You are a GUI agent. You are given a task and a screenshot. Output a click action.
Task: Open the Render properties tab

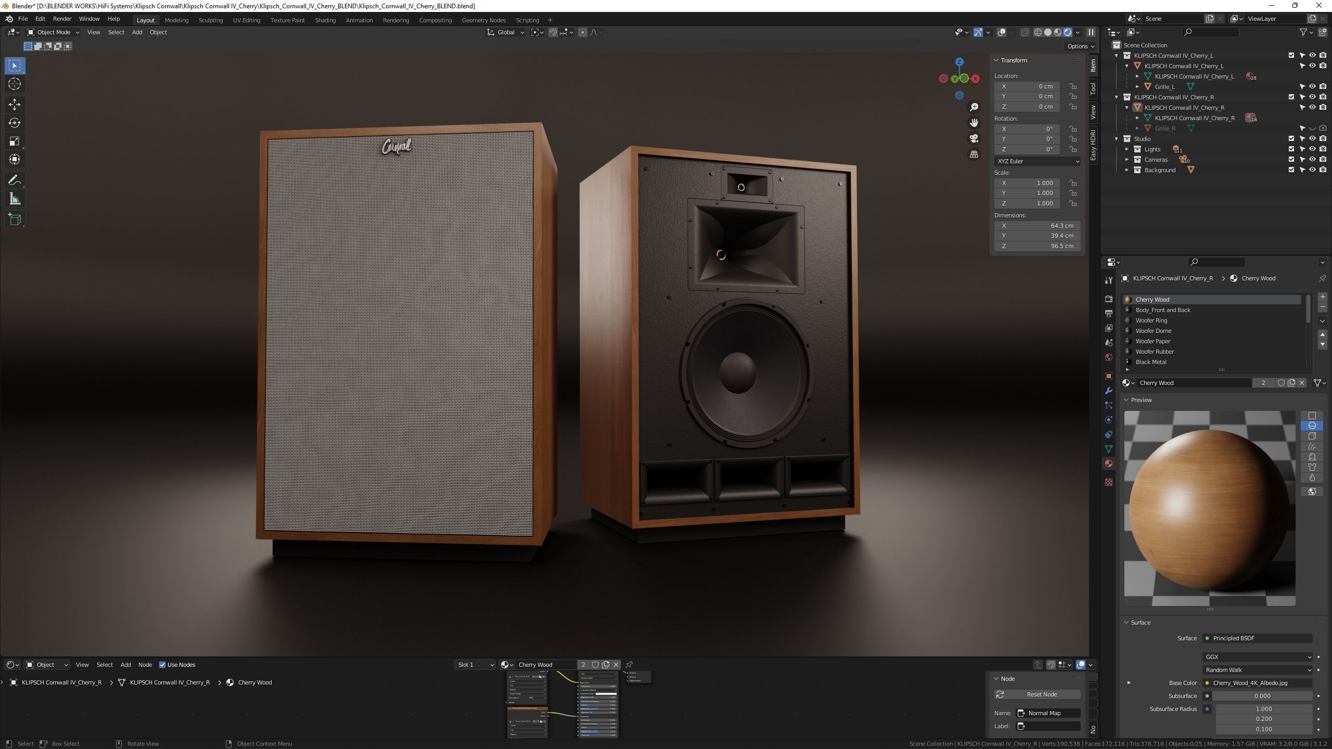(1109, 299)
